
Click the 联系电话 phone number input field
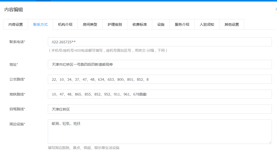(160, 42)
